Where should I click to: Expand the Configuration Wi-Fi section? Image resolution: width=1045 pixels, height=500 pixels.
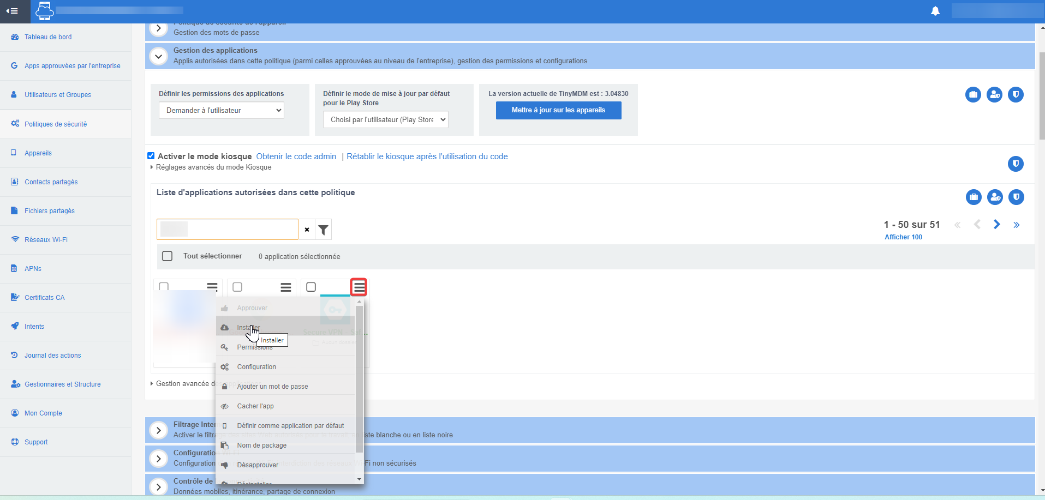(158, 459)
